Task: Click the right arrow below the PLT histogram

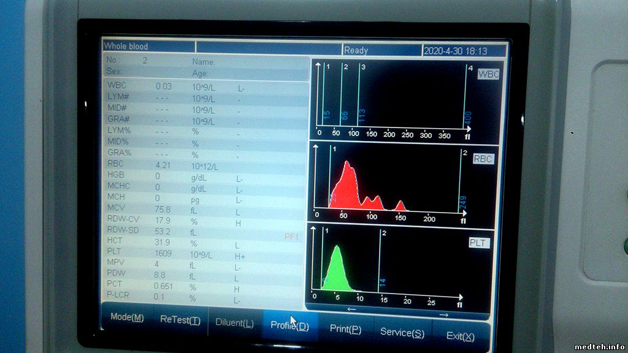Action: 444,314
